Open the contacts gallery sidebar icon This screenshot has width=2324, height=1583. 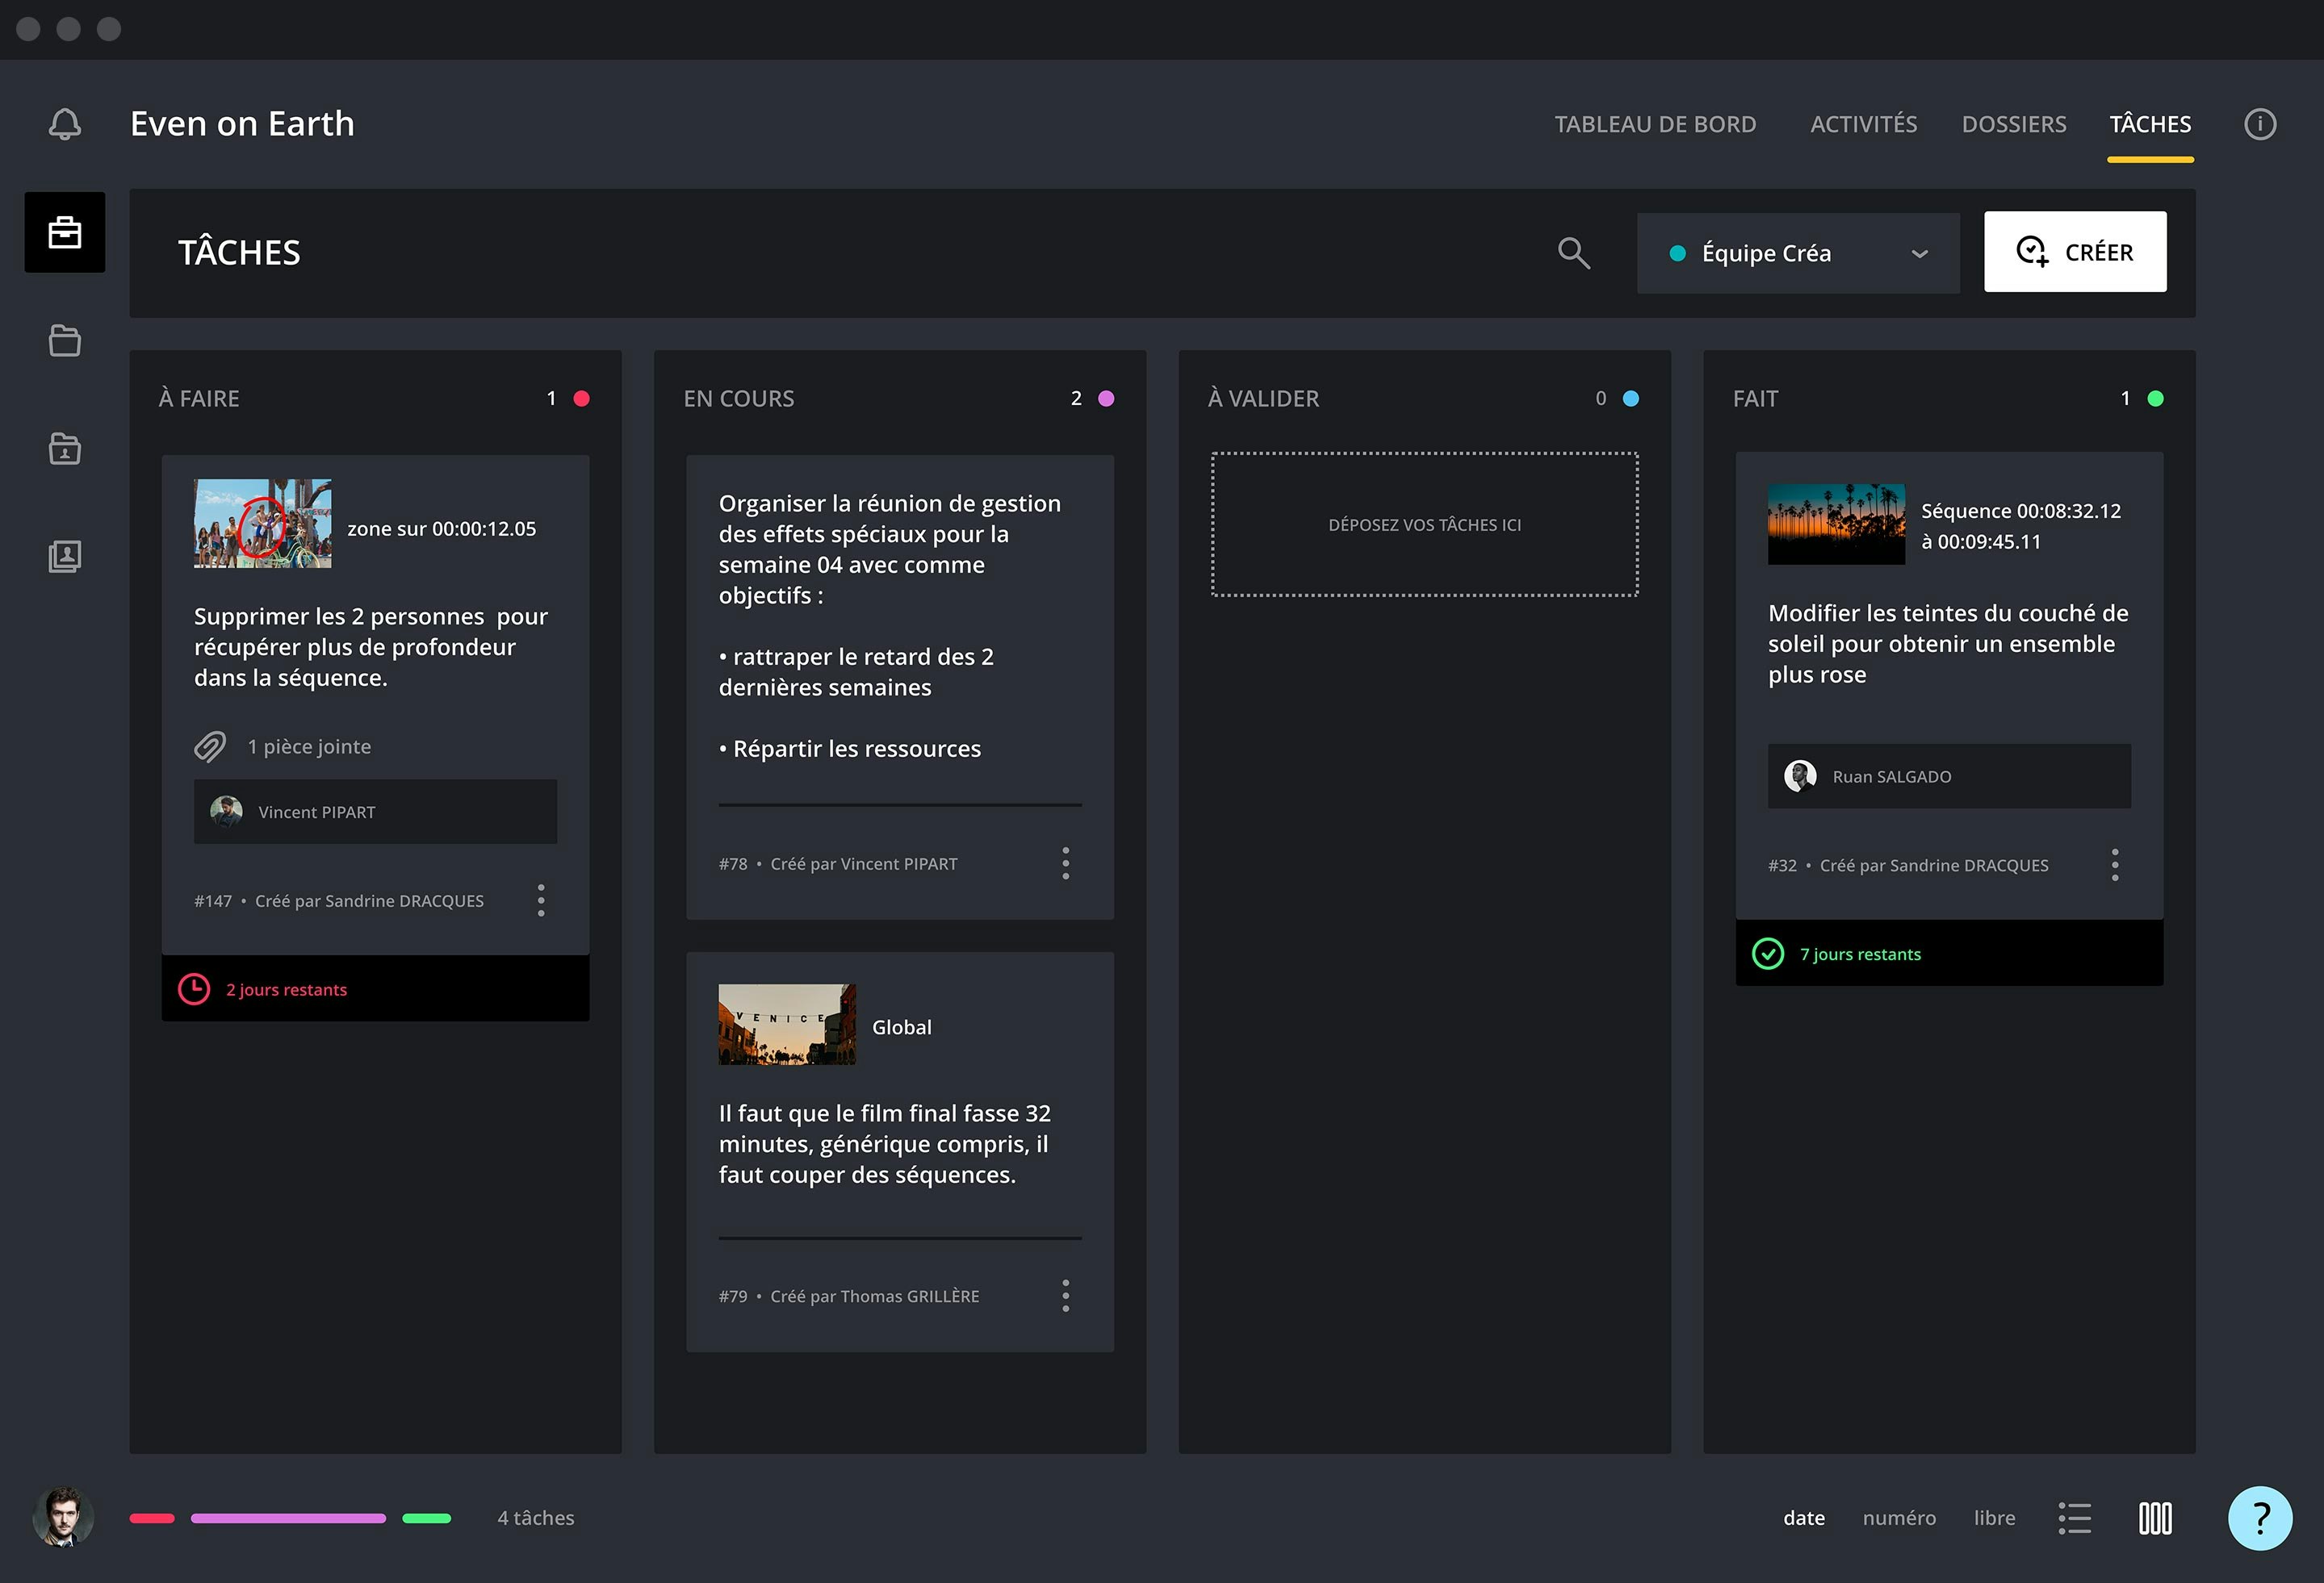[65, 557]
